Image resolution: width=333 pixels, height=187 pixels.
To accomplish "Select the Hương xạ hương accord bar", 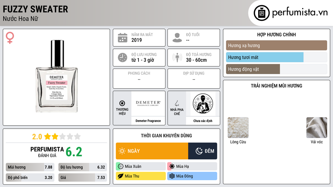I will 276,45.
